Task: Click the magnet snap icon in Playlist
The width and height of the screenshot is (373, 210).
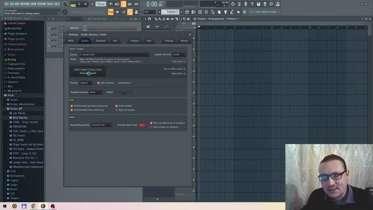Action: [149, 19]
